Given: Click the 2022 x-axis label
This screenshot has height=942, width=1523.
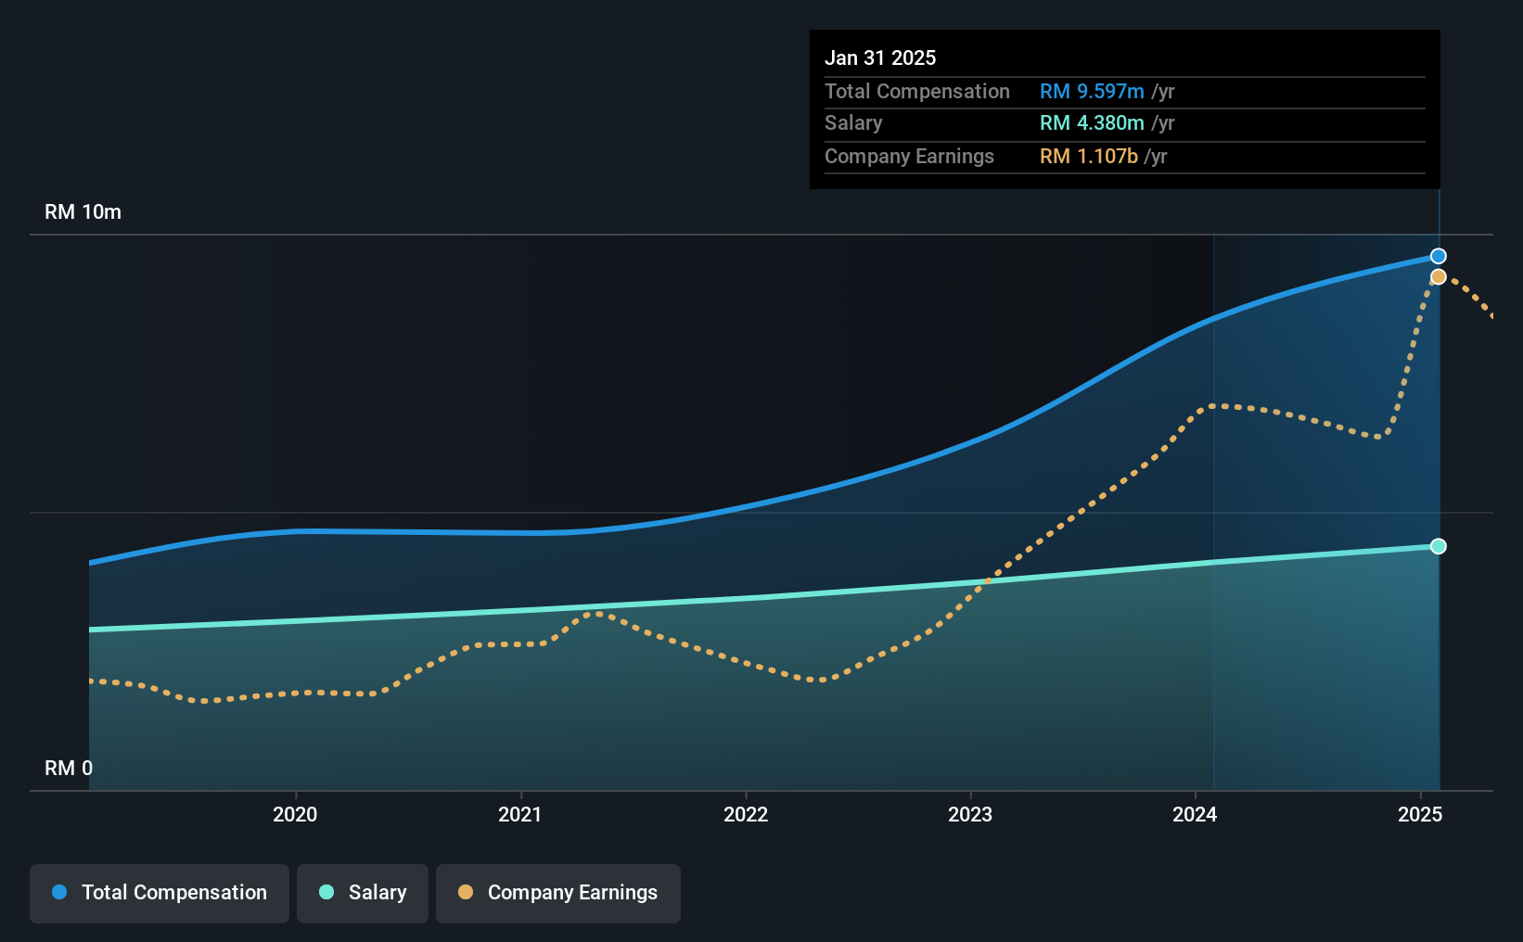Looking at the screenshot, I should (x=746, y=814).
